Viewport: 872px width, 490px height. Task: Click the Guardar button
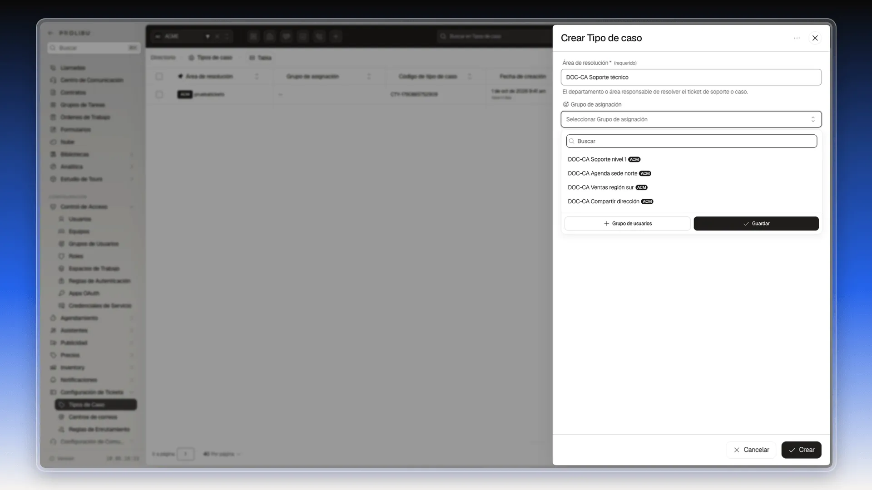coord(756,224)
